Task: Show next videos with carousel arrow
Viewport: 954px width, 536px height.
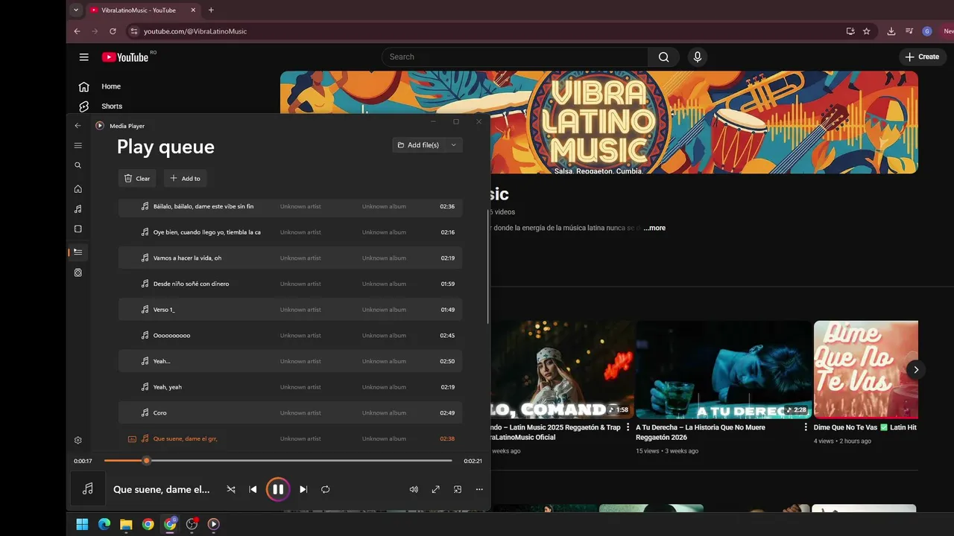Action: coord(916,370)
